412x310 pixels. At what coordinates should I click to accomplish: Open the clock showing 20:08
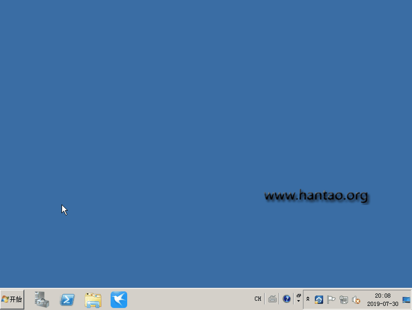[383, 296]
